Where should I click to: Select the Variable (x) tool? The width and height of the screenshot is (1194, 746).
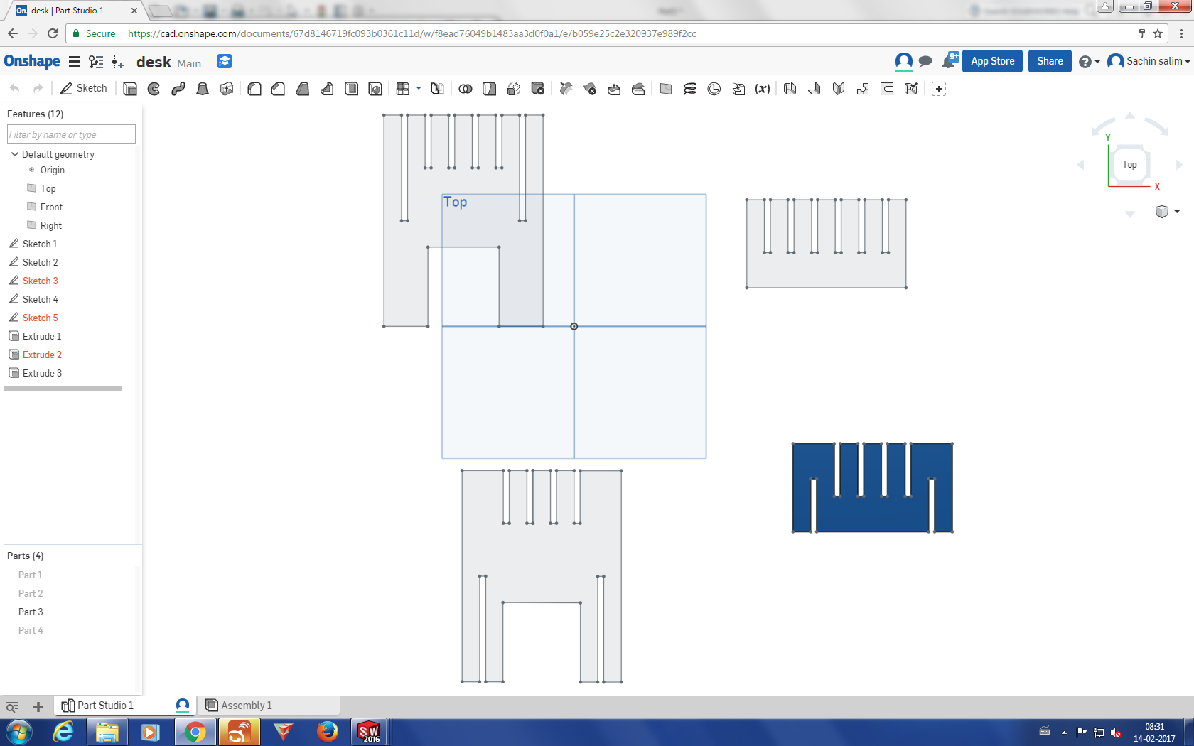tap(763, 89)
